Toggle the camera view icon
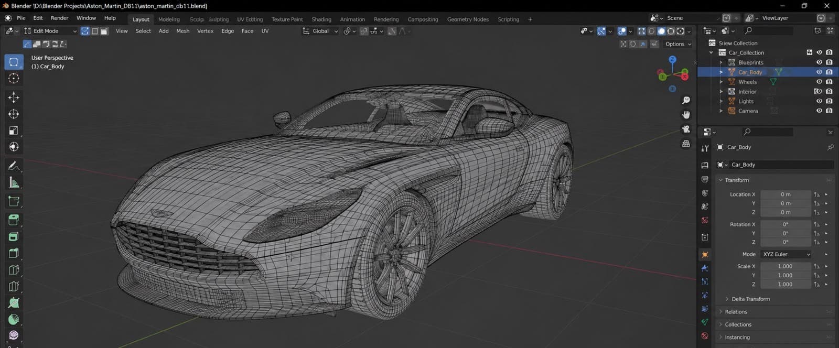Screen dimensions: 839x348 pos(686,129)
